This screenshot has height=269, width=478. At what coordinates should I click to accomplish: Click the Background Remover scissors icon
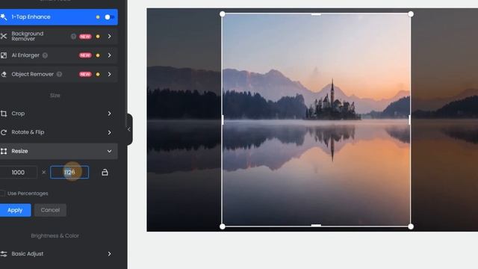pyautogui.click(x=4, y=37)
